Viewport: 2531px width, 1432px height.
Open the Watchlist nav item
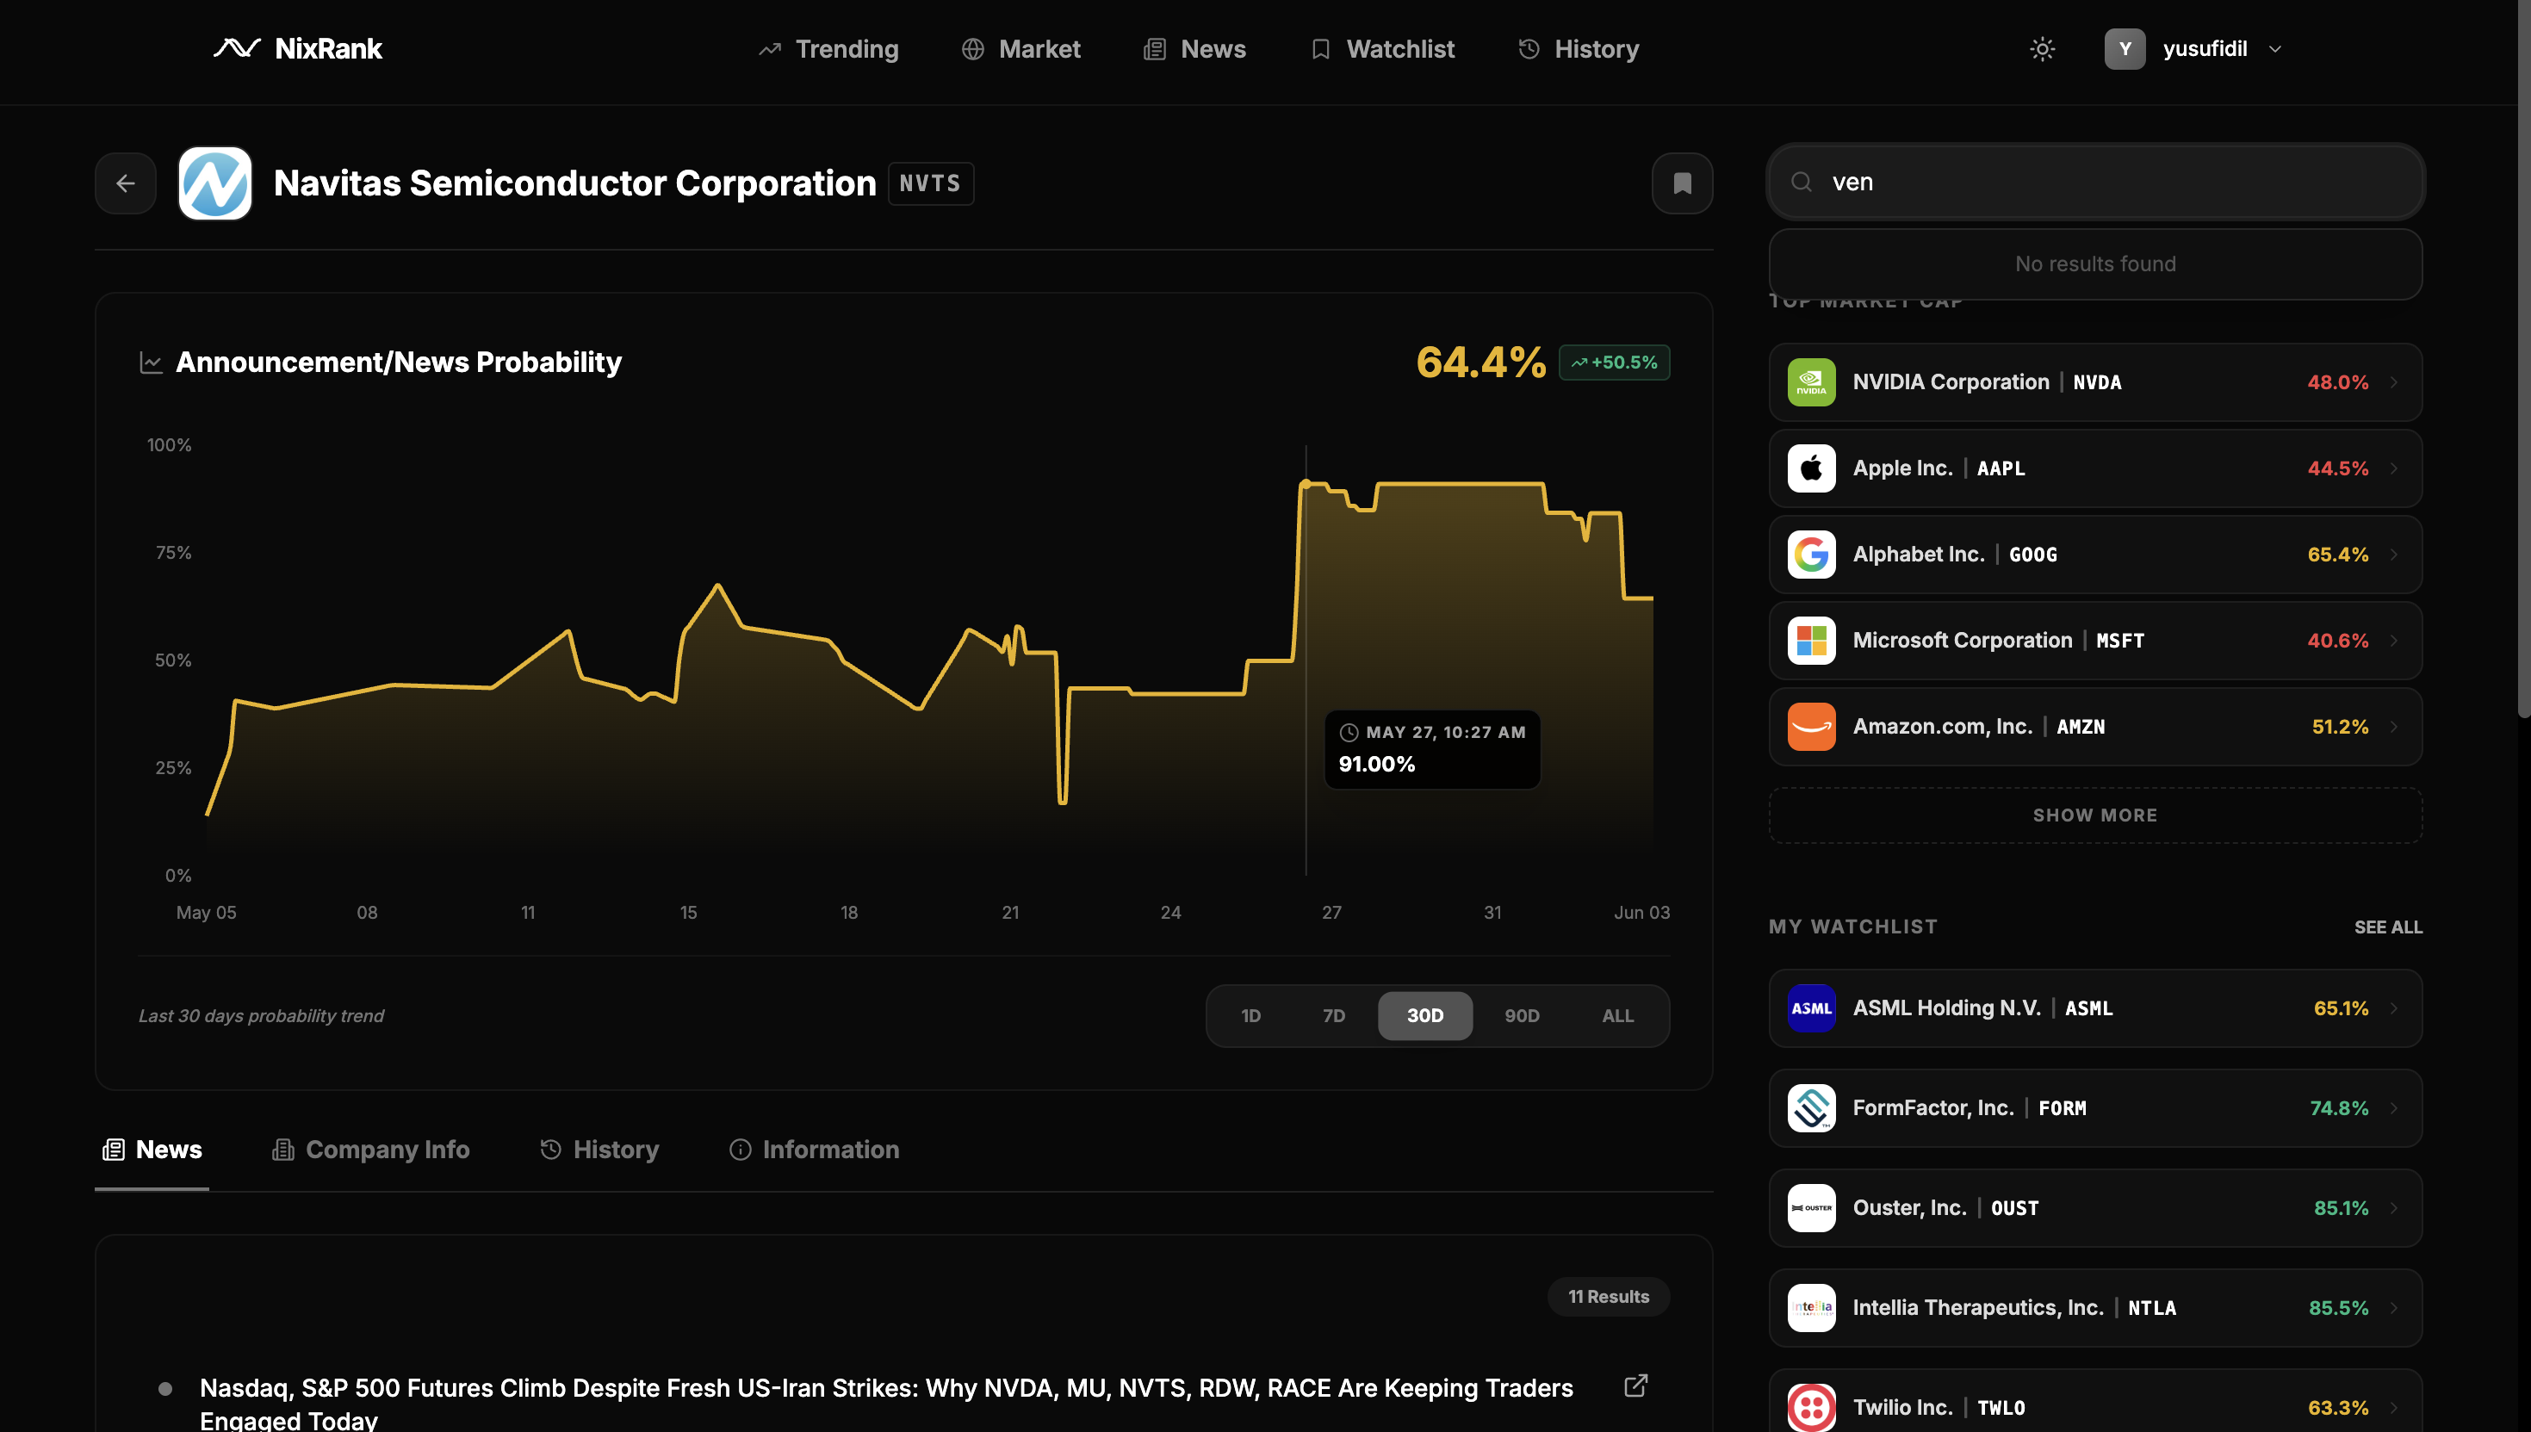click(x=1384, y=49)
